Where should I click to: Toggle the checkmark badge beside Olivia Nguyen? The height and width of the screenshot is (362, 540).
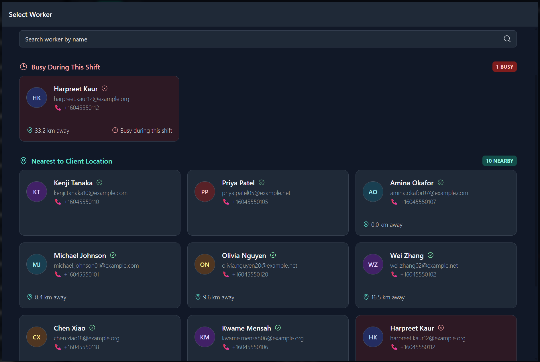click(273, 255)
